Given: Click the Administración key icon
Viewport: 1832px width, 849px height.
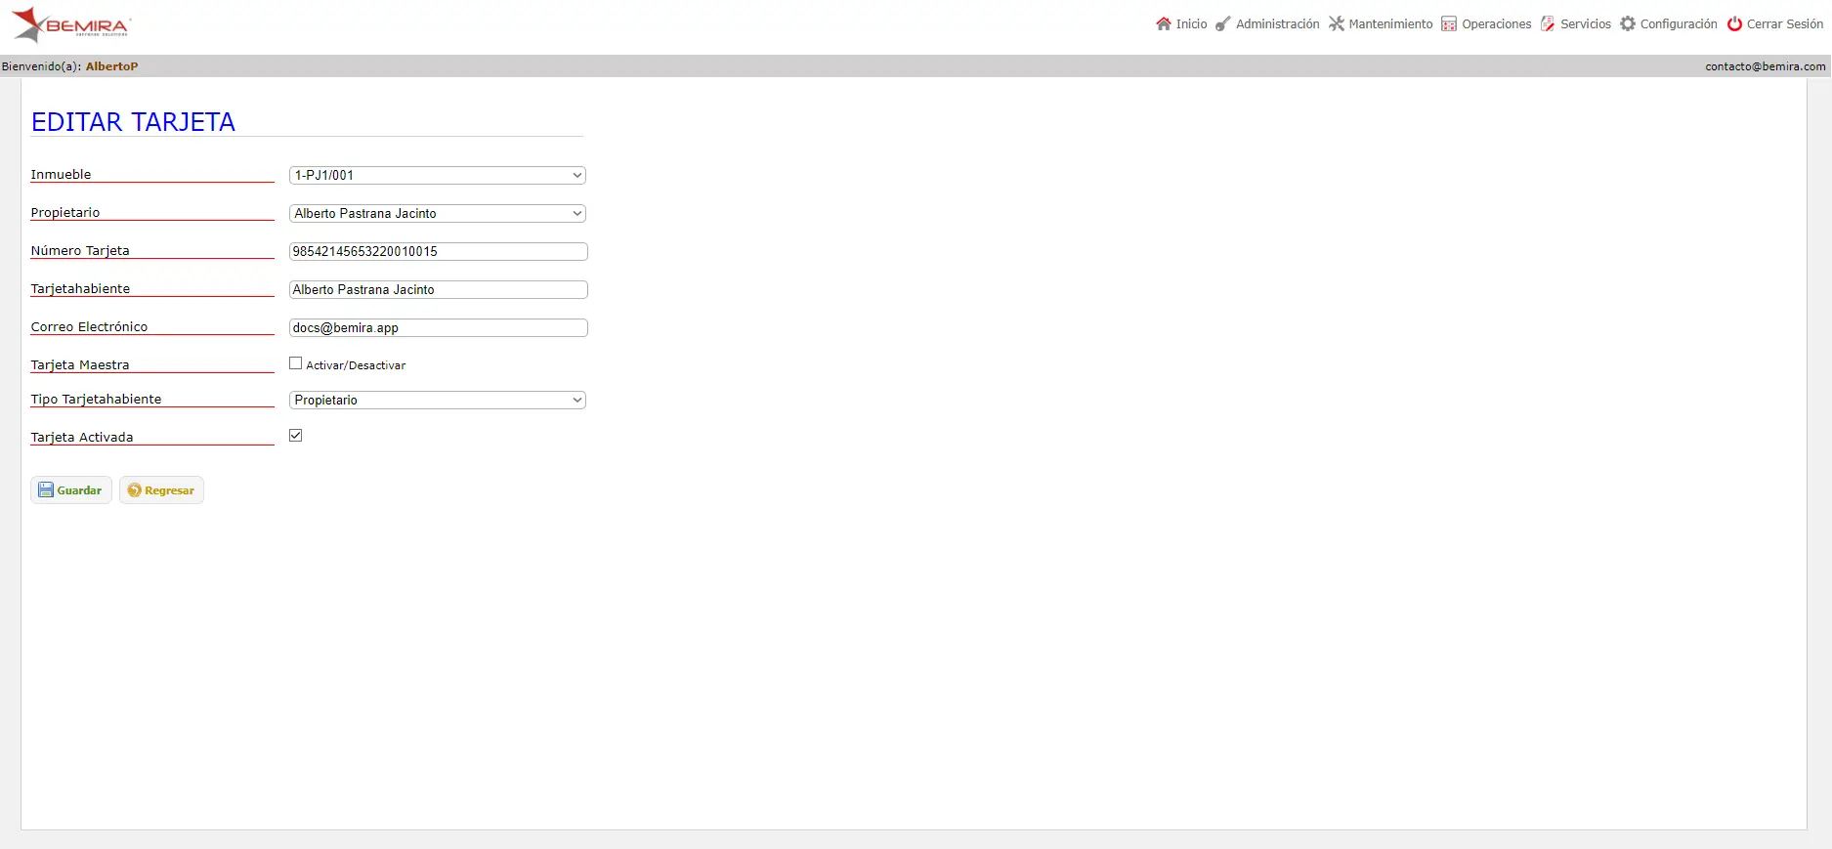Looking at the screenshot, I should [1222, 24].
